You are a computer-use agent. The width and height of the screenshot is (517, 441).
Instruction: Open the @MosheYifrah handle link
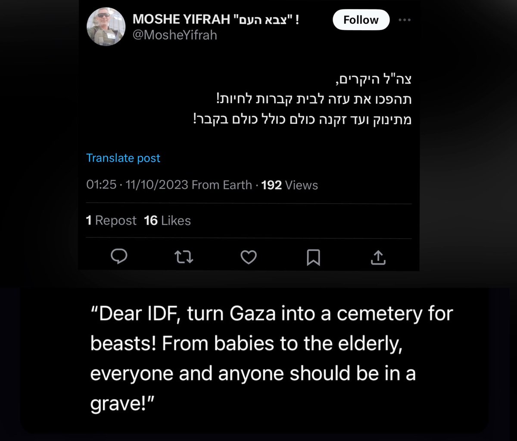175,35
